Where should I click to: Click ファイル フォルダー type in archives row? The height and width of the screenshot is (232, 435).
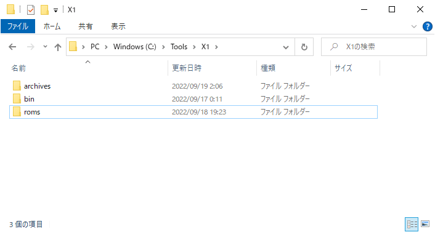tap(285, 86)
